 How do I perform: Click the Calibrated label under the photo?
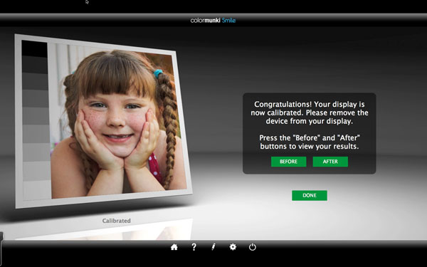[117, 221]
